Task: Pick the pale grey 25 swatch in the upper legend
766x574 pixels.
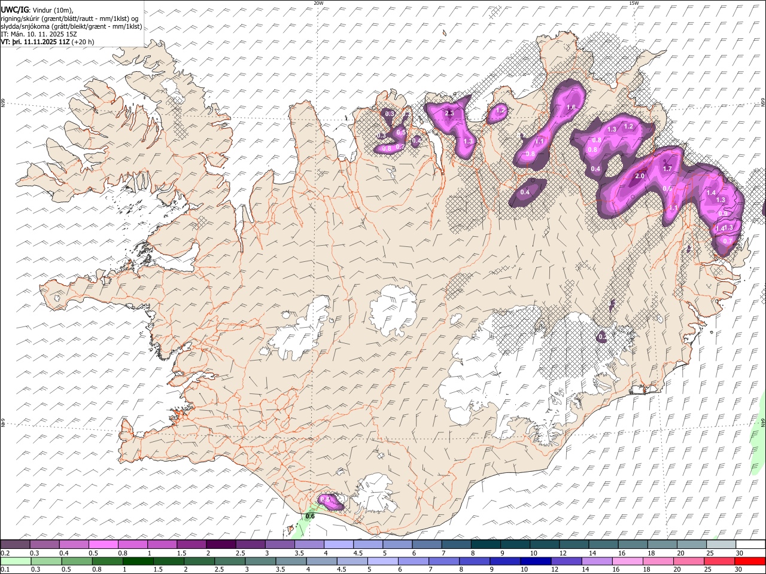Action: 722,545
